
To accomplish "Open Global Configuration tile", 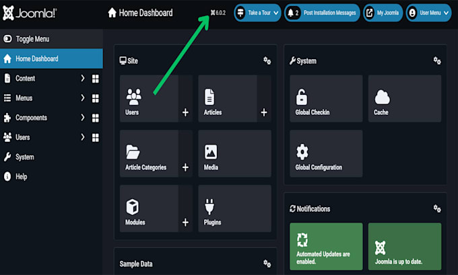I will 326,154.
